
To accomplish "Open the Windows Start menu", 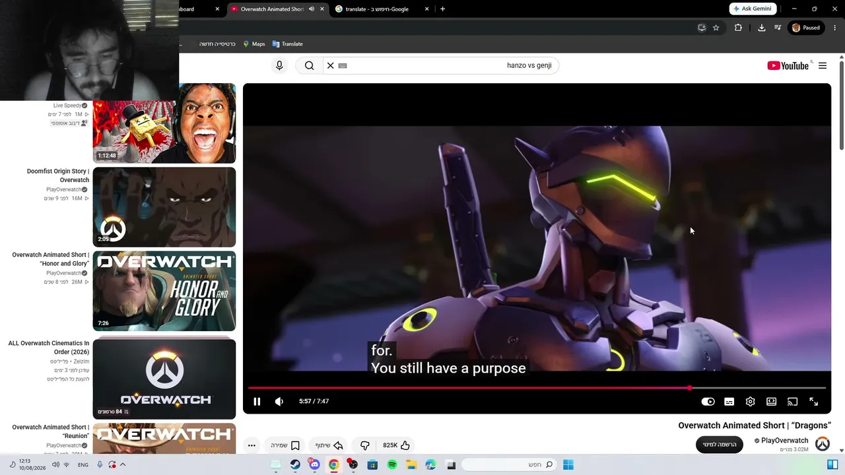I will [568, 464].
